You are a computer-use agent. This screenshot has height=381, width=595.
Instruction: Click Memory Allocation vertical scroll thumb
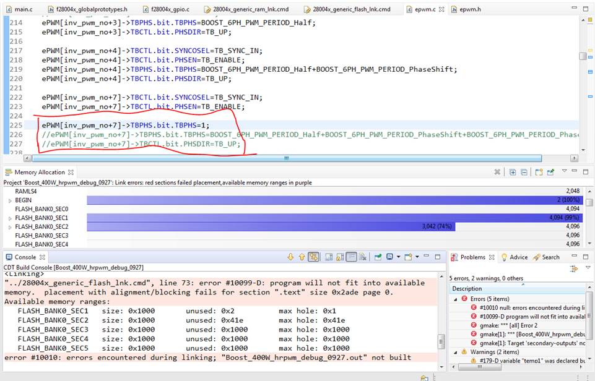coord(589,202)
